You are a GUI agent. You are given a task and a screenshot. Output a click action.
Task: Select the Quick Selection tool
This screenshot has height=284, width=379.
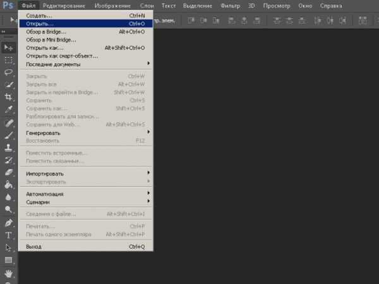pyautogui.click(x=8, y=85)
